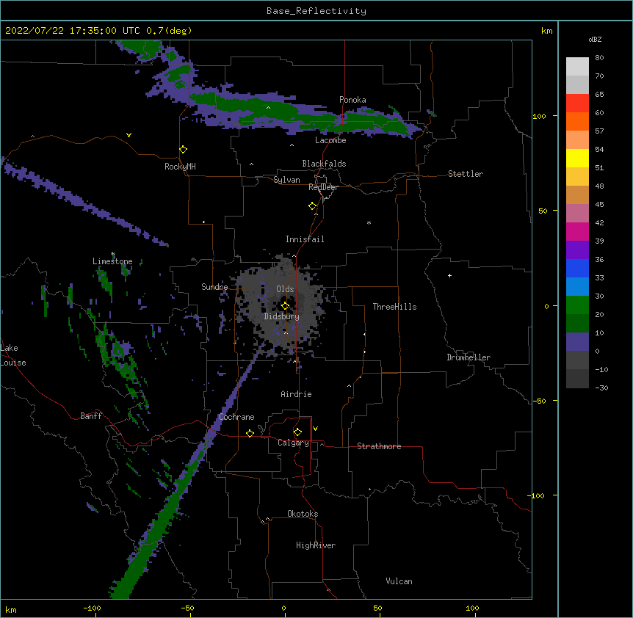Click the Okotoks town label
This screenshot has height=618, width=633.
[303, 514]
